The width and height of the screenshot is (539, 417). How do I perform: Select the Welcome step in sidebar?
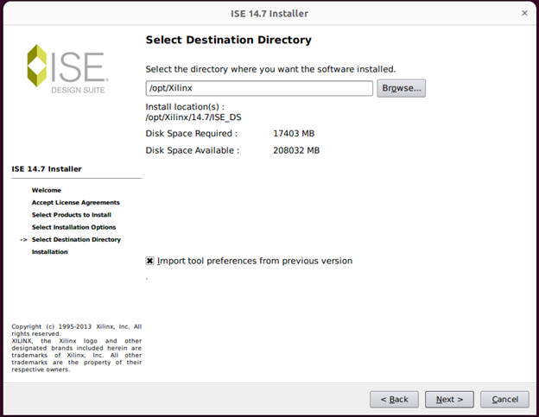[47, 190]
